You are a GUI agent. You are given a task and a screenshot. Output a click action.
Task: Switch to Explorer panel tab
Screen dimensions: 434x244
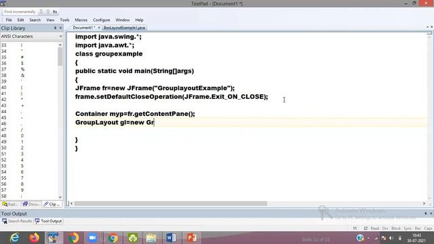[10, 204]
